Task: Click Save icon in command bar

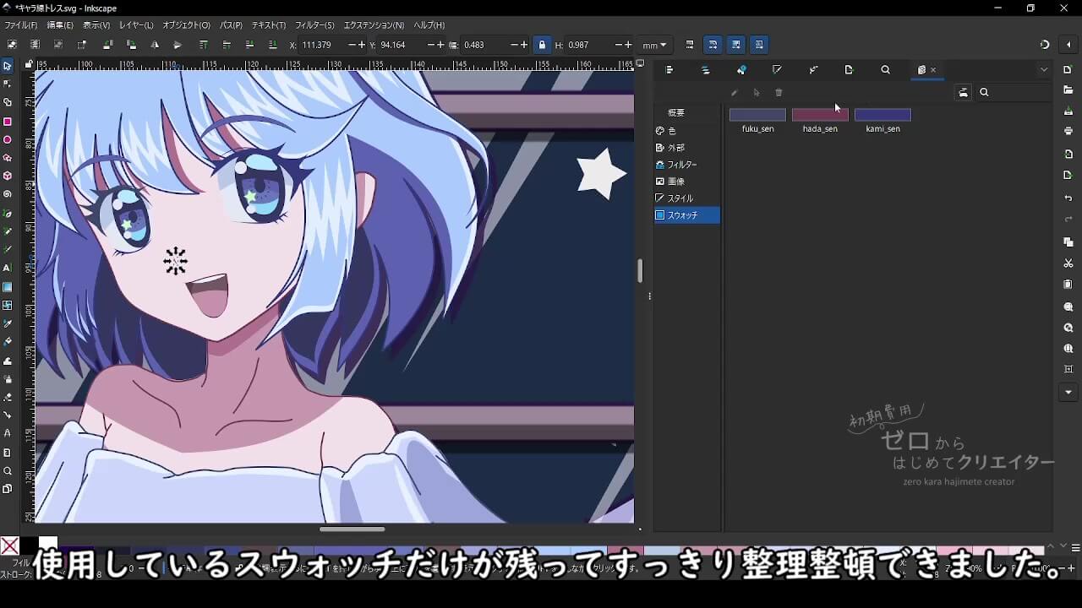Action: [1068, 111]
